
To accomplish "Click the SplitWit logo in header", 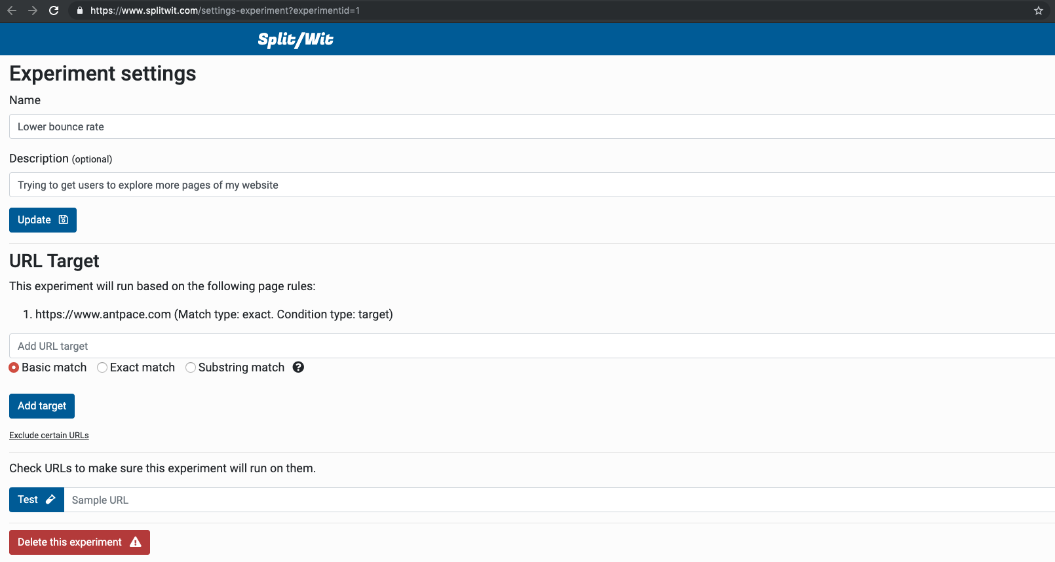I will coord(296,40).
